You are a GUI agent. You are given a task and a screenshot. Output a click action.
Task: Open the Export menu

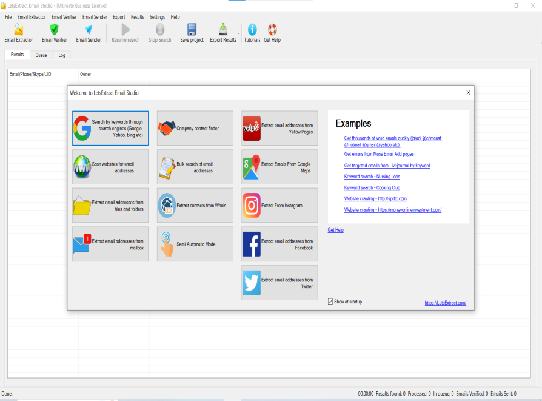(119, 17)
